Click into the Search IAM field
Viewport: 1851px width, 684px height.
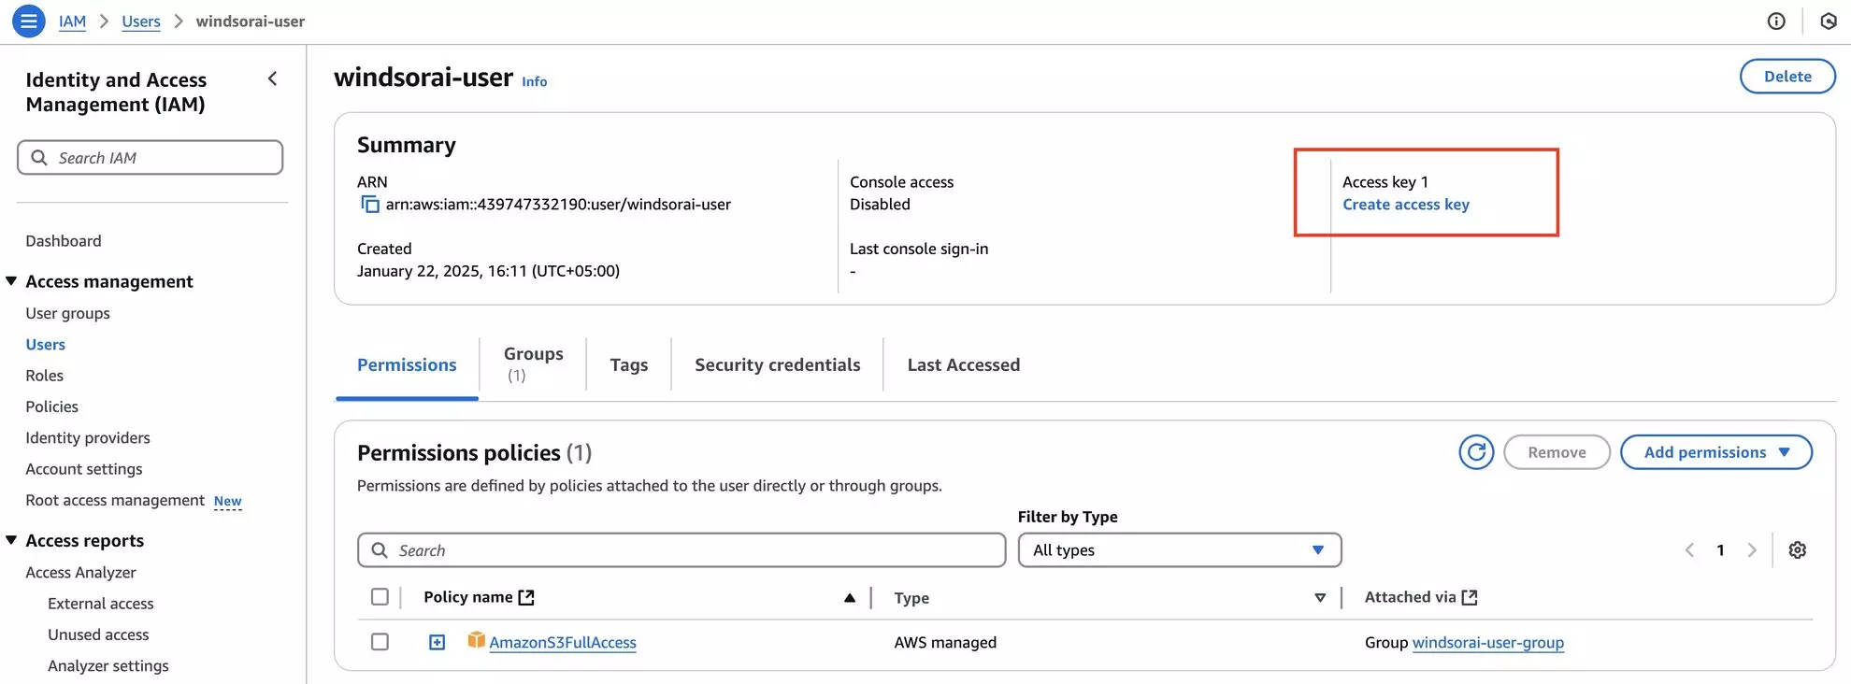pyautogui.click(x=150, y=158)
